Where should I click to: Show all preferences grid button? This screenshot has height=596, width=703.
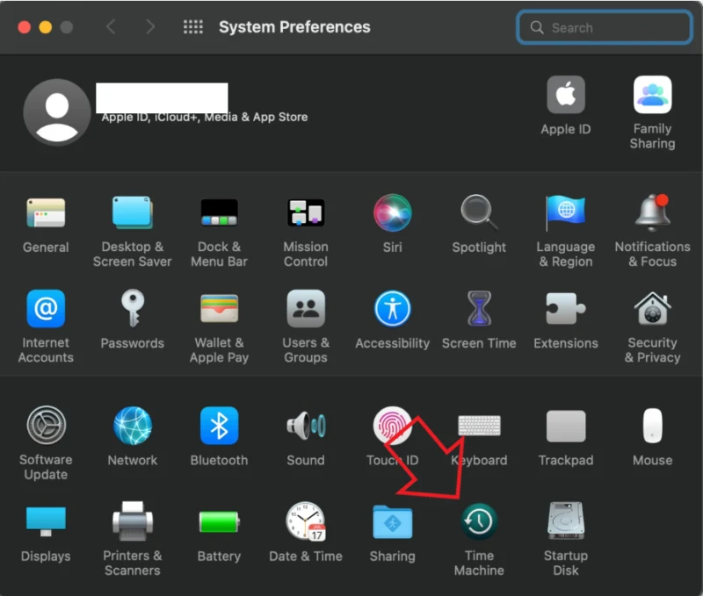(x=193, y=27)
